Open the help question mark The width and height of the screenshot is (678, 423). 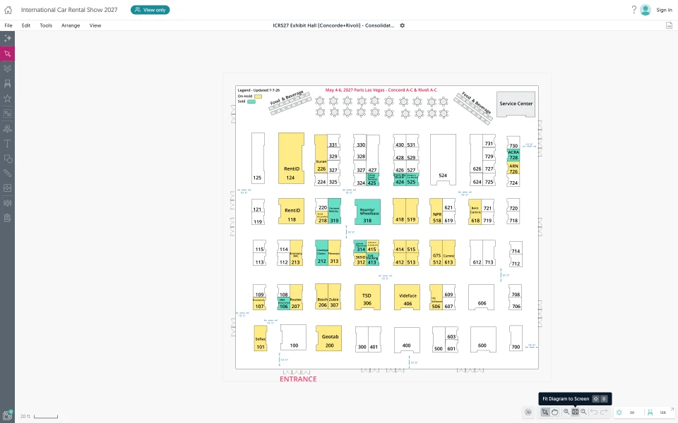[x=634, y=9]
